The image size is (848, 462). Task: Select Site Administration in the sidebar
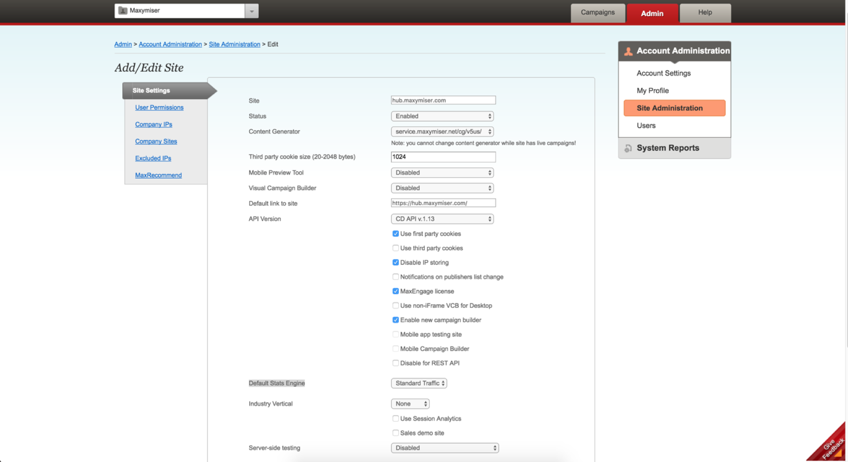tap(674, 108)
